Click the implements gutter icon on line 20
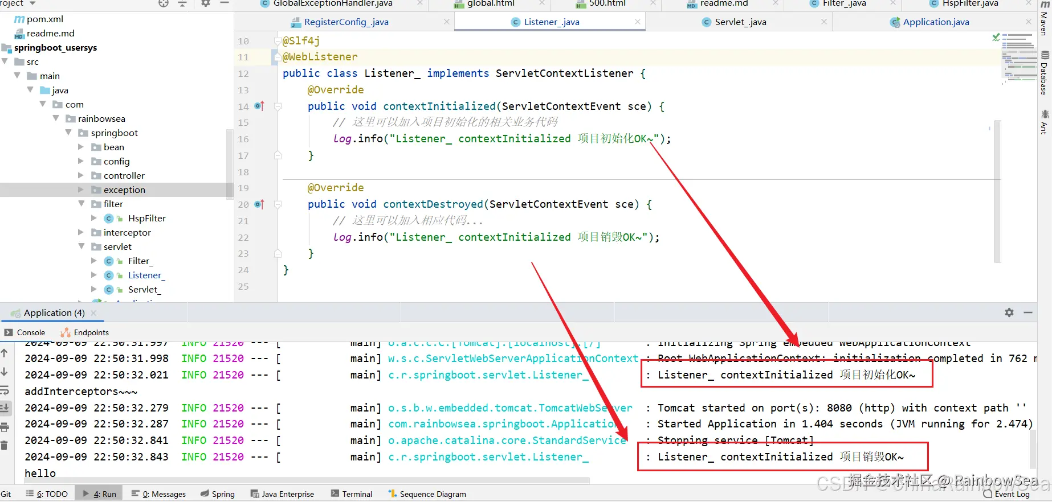The height and width of the screenshot is (502, 1052). tap(259, 204)
